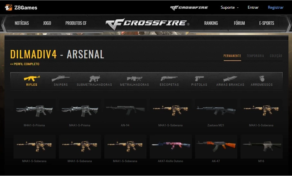Viewport: 292px width, 176px height.
Task: Click the Registrar link
Action: (x=276, y=7)
